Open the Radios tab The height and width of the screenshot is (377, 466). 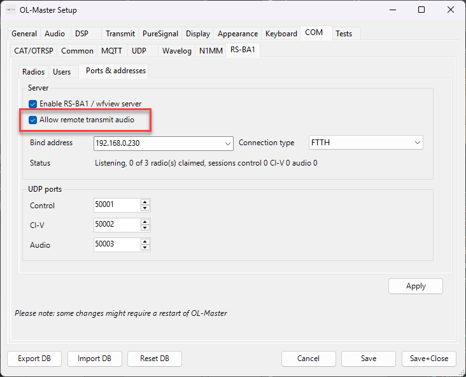(33, 72)
